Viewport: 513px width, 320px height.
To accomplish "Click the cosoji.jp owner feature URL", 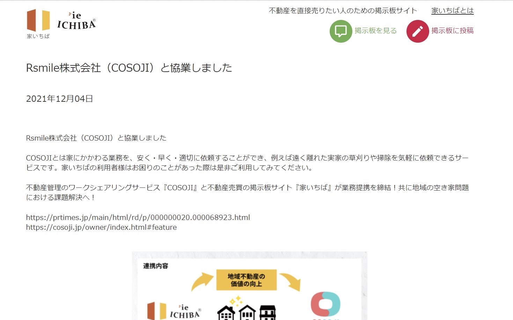I will (x=101, y=227).
